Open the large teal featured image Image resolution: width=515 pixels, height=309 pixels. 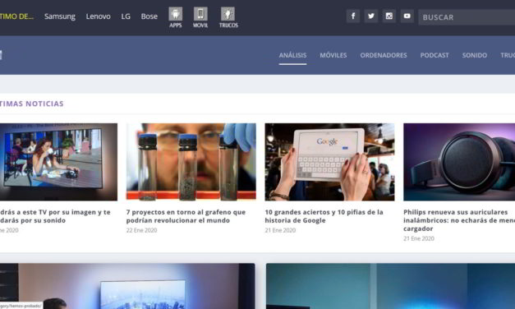pos(390,286)
